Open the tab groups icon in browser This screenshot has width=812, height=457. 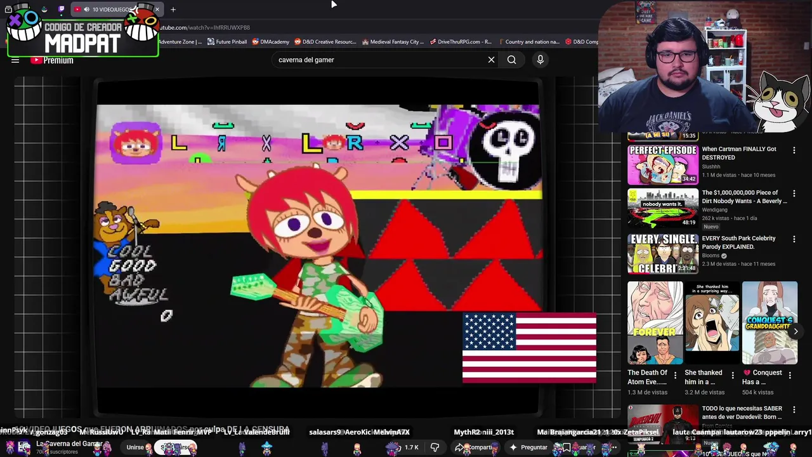click(8, 10)
